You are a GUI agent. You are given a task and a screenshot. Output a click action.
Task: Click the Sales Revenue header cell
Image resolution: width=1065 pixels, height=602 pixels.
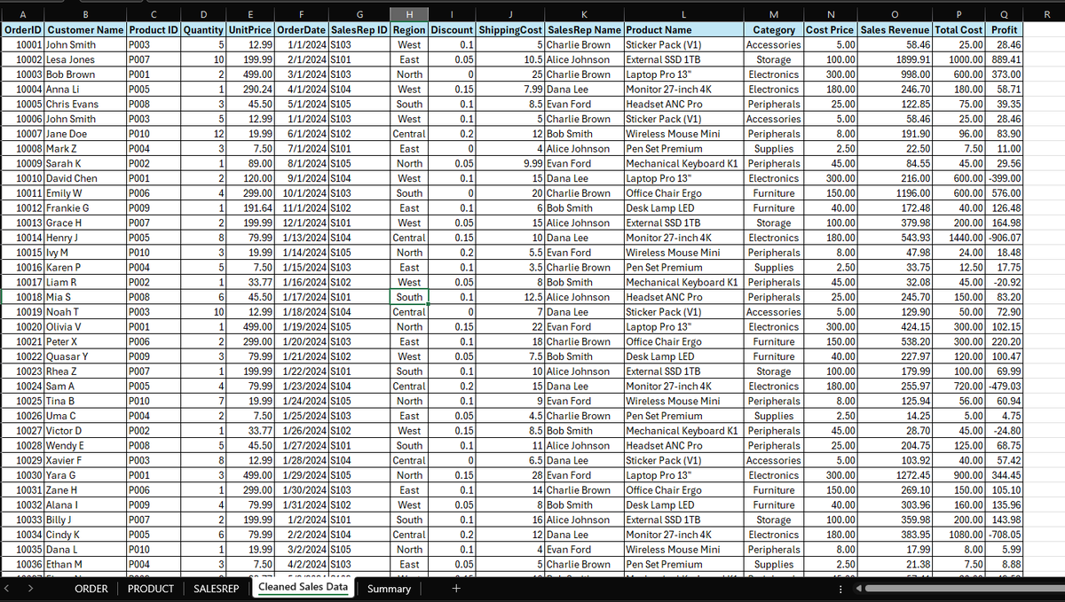click(895, 29)
